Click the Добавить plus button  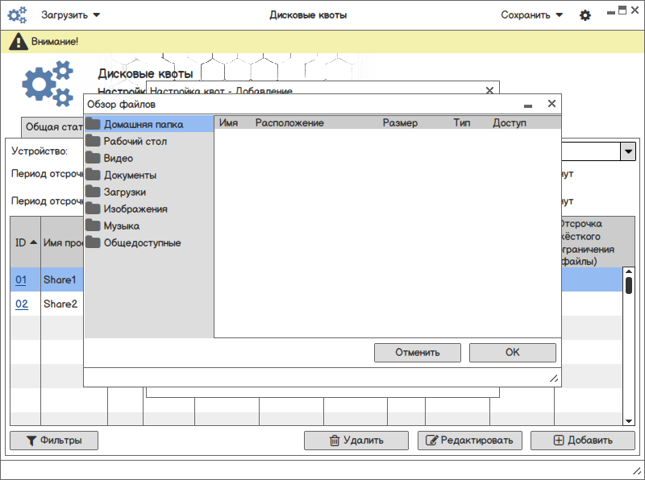tap(583, 441)
